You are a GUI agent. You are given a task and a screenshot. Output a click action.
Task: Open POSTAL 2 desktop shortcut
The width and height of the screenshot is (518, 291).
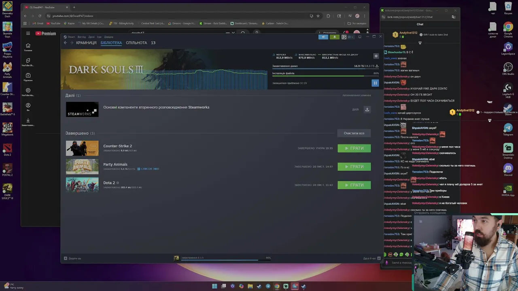pyautogui.click(x=7, y=170)
